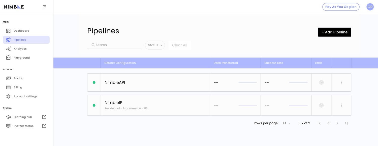378x146 pixels.
Task: Click the NimbleAPI limit icon
Action: pyautogui.click(x=321, y=82)
